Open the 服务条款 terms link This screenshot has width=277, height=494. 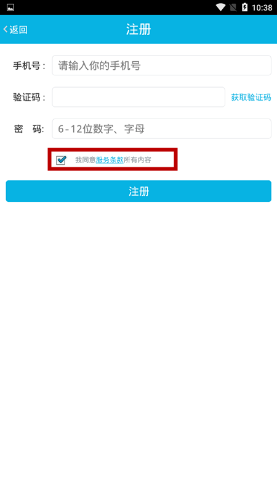point(110,160)
